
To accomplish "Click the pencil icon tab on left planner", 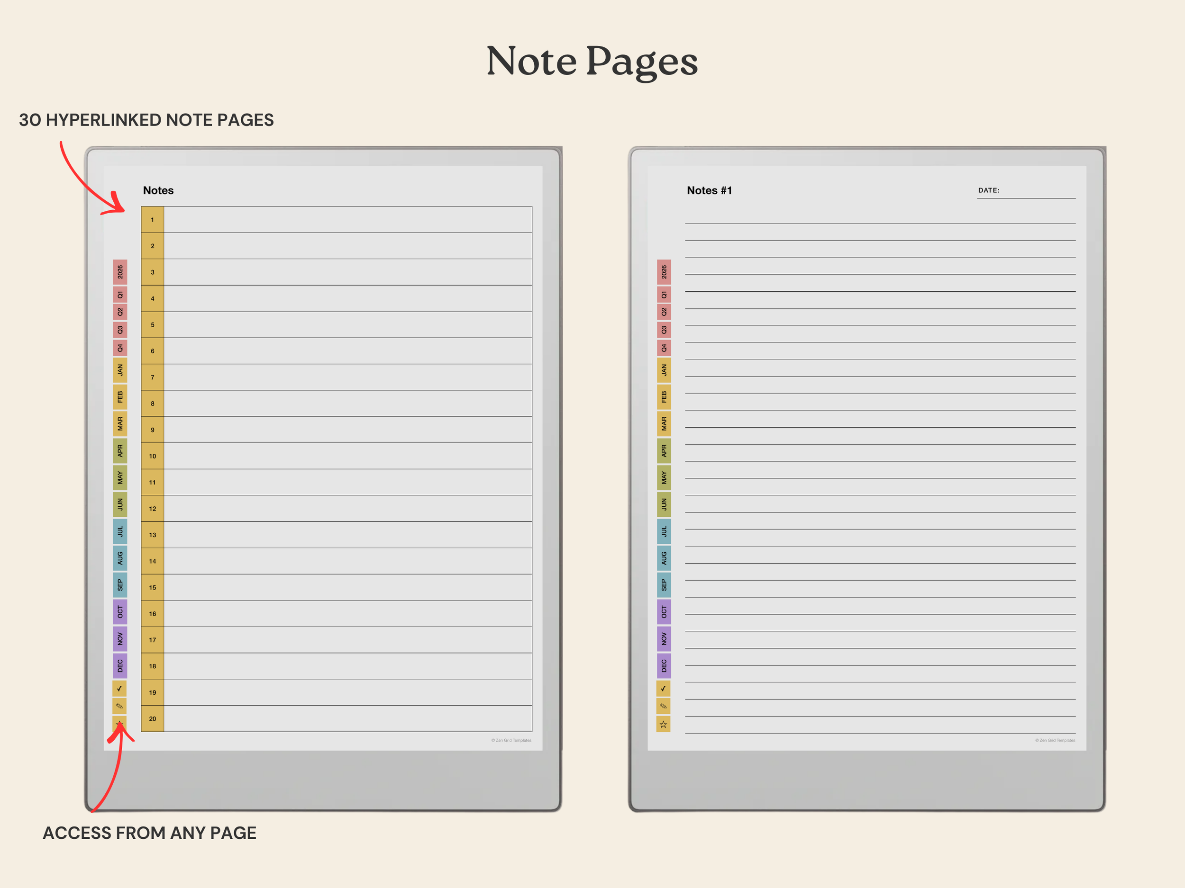I will (119, 706).
